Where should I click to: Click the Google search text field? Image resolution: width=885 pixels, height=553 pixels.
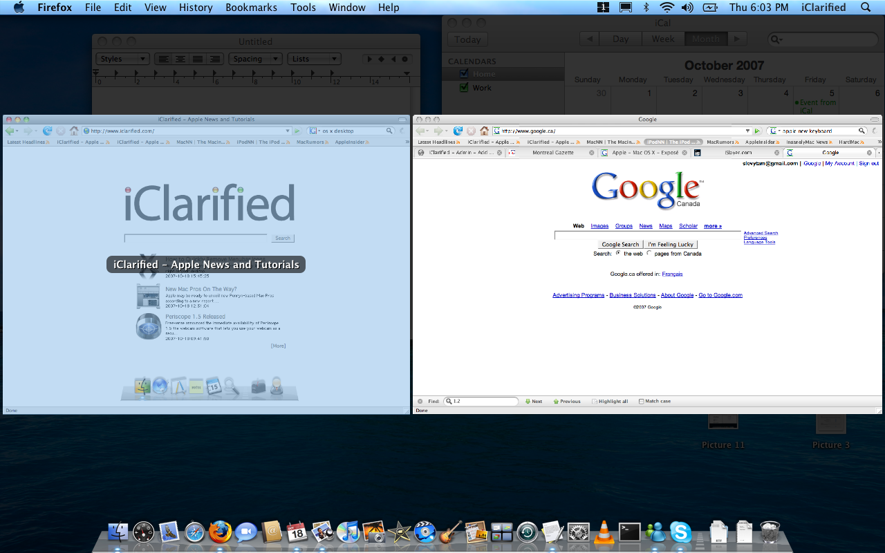tap(647, 235)
